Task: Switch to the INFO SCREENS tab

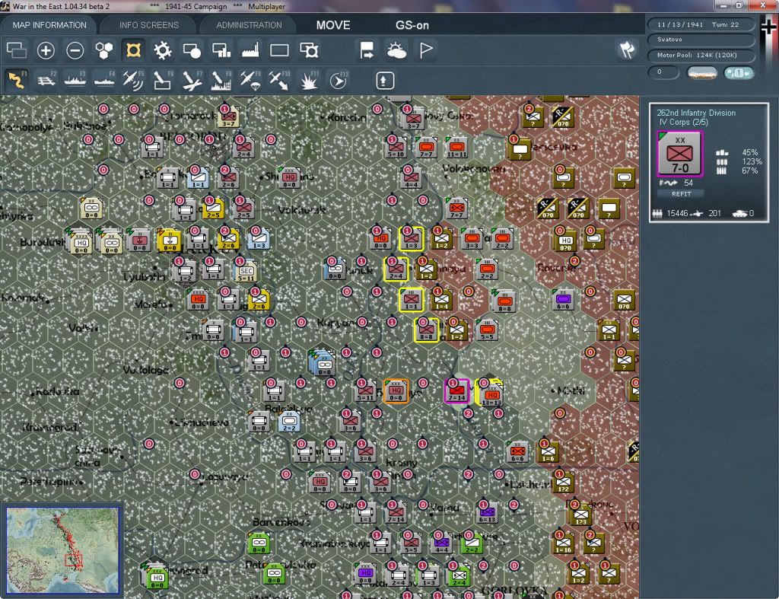Action: [x=148, y=25]
